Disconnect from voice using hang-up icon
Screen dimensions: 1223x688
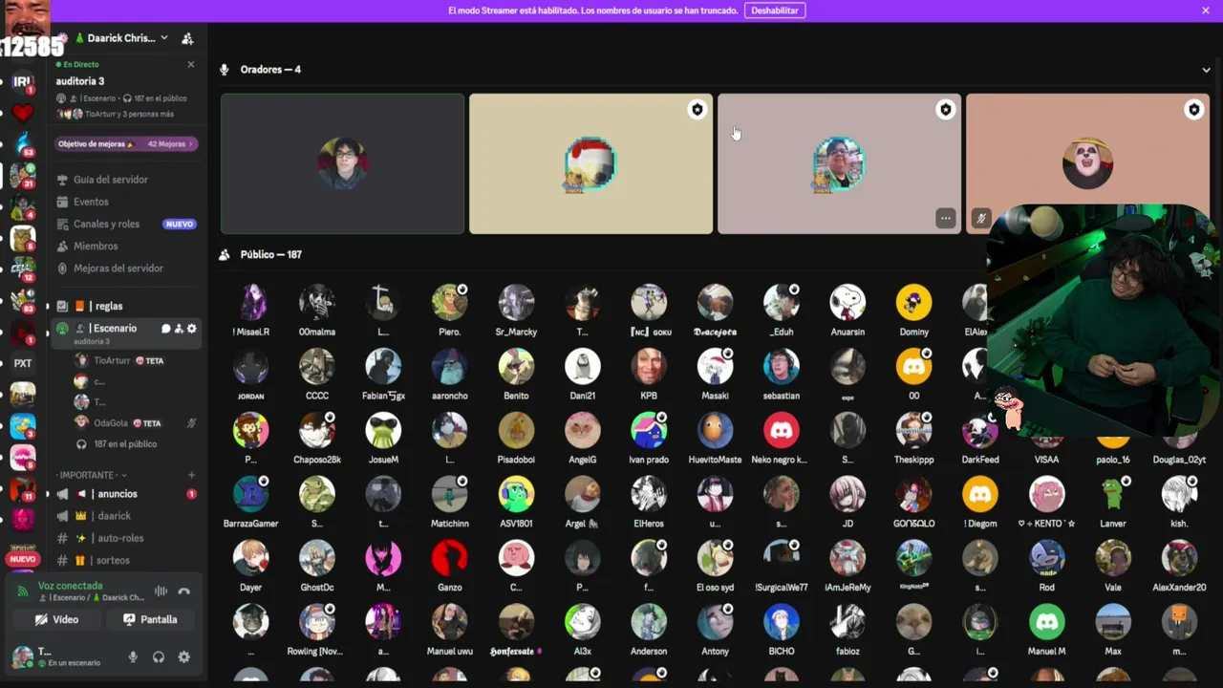(x=184, y=591)
